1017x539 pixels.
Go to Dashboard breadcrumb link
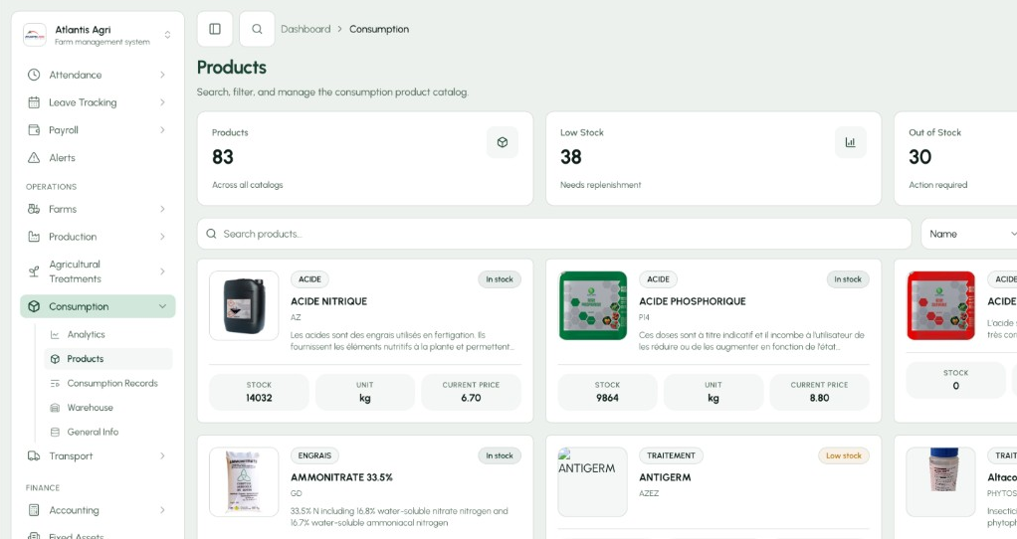coord(305,29)
